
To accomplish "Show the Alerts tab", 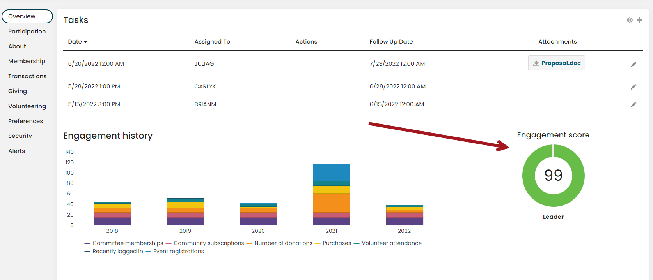I will [x=16, y=151].
